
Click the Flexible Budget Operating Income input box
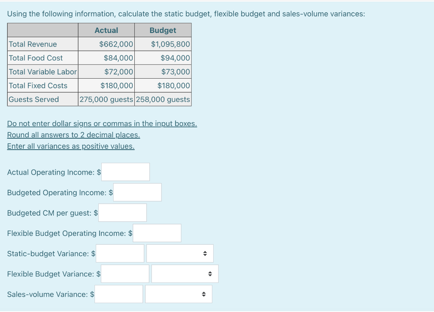(157, 233)
